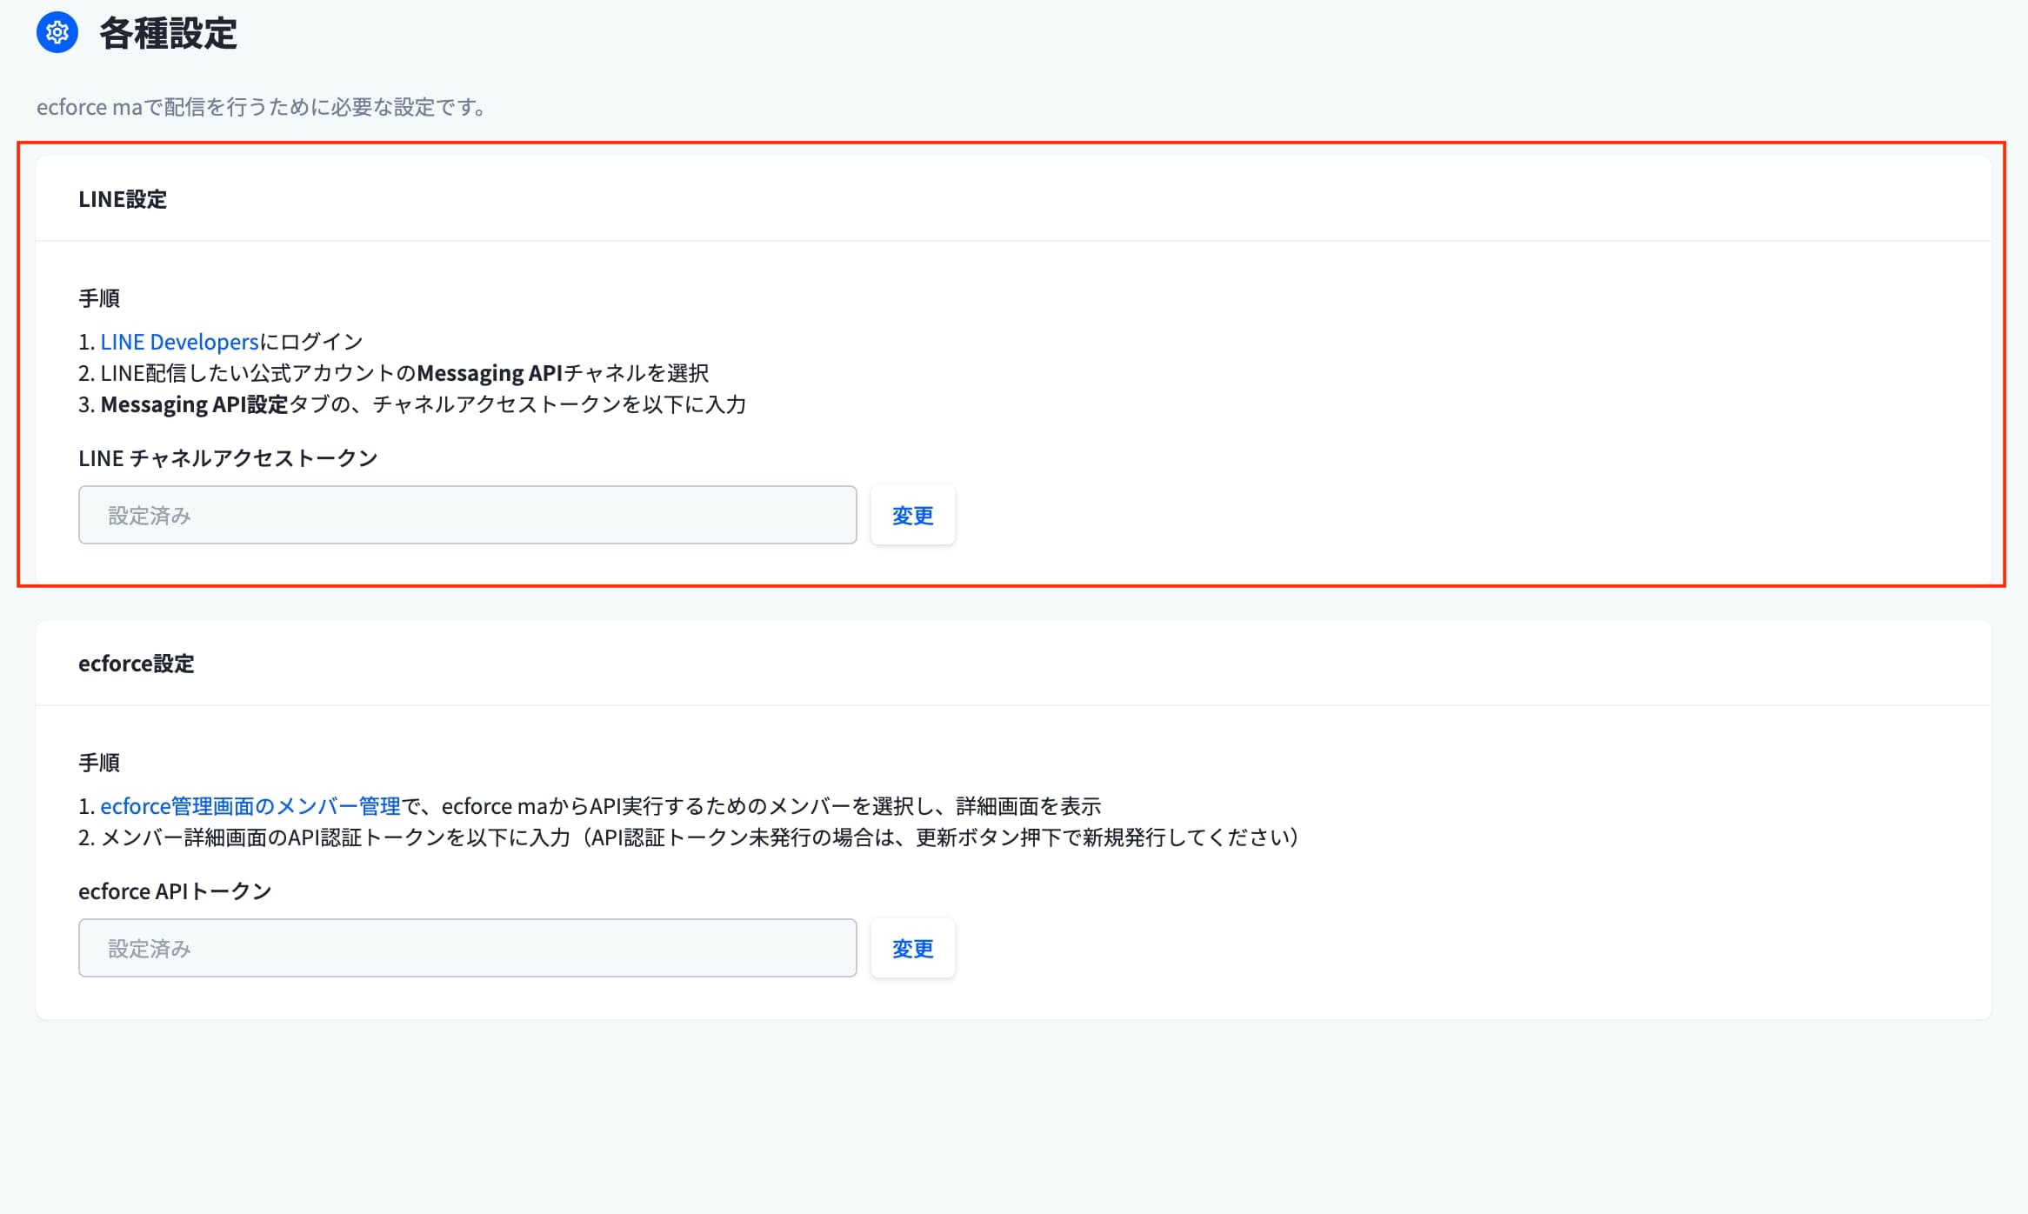Click the ecforce設定 section header
2028x1214 pixels.
click(x=137, y=664)
